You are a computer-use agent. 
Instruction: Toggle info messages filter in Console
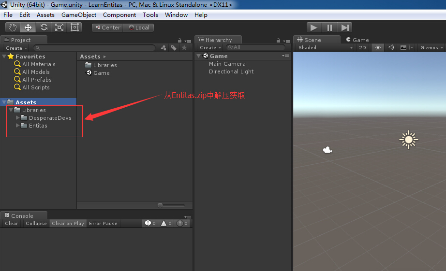click(150, 223)
